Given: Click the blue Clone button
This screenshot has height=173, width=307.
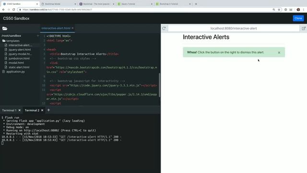Looking at the screenshot, I should [298, 18].
